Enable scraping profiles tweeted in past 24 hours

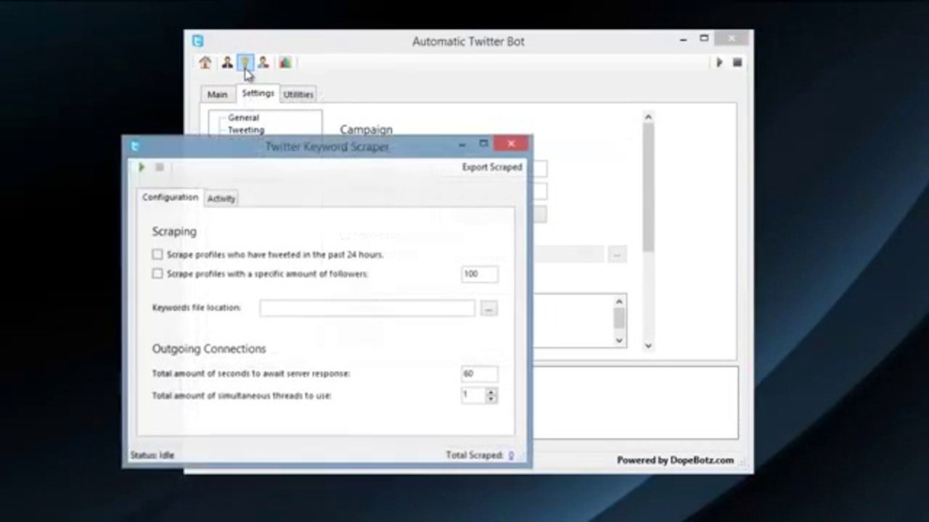157,254
